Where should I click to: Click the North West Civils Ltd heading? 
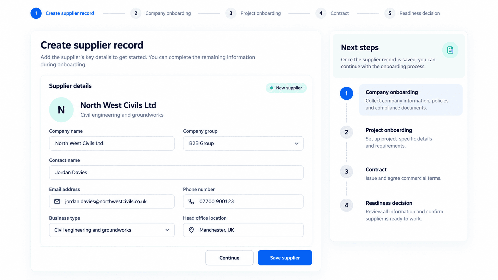click(x=118, y=105)
